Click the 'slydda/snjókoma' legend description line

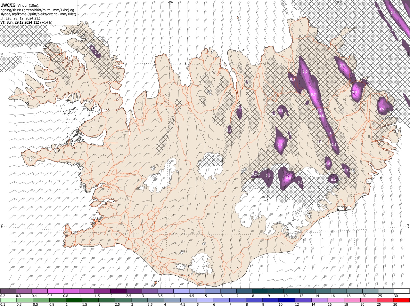click(38, 14)
